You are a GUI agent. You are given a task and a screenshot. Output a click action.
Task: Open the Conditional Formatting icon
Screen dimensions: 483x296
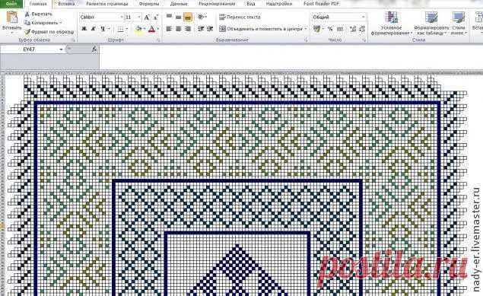(x=392, y=18)
